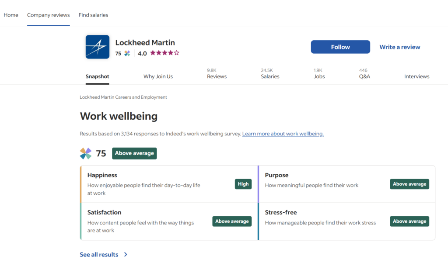The height and width of the screenshot is (266, 448).
Task: Select 'Find salaries' in the top navigation
Action: click(x=93, y=14)
